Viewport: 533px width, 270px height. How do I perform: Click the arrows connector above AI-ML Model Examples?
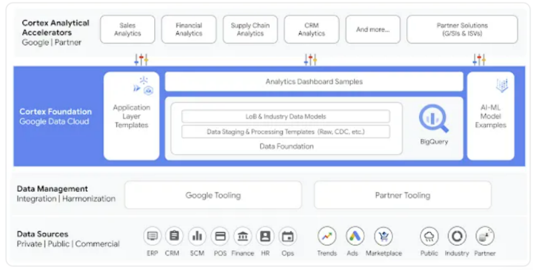coord(479,60)
